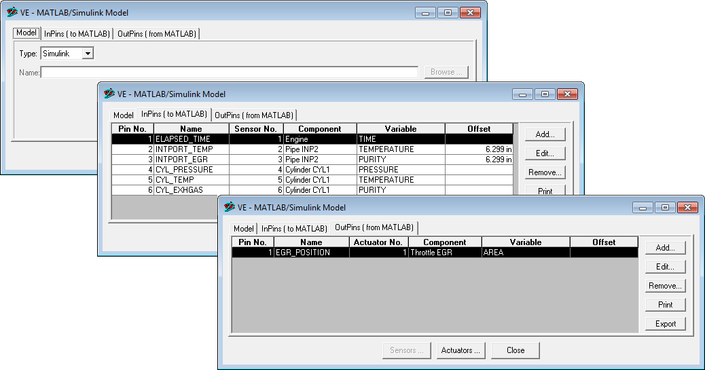Click the 6.299 in offset for INTPORT_TEMP

click(x=480, y=149)
